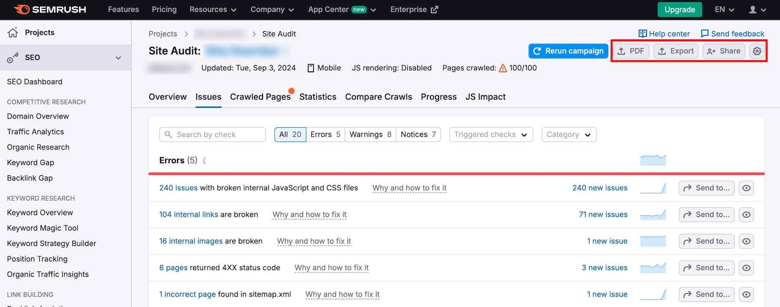Click the Send feedback link
The width and height of the screenshot is (780, 307).
[732, 34]
